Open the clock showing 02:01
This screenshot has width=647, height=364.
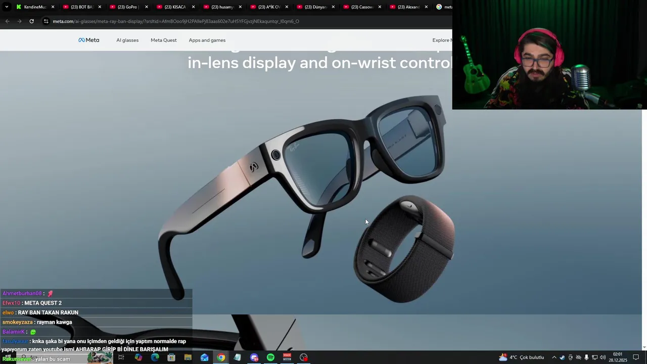click(x=618, y=357)
